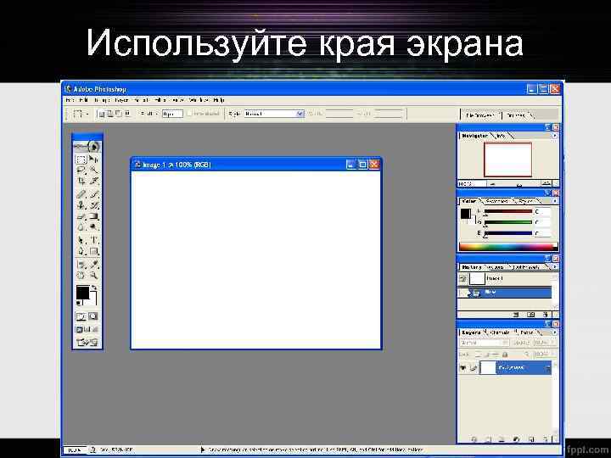The image size is (611, 458).
Task: Select the Eraser tool
Action: [x=81, y=216]
